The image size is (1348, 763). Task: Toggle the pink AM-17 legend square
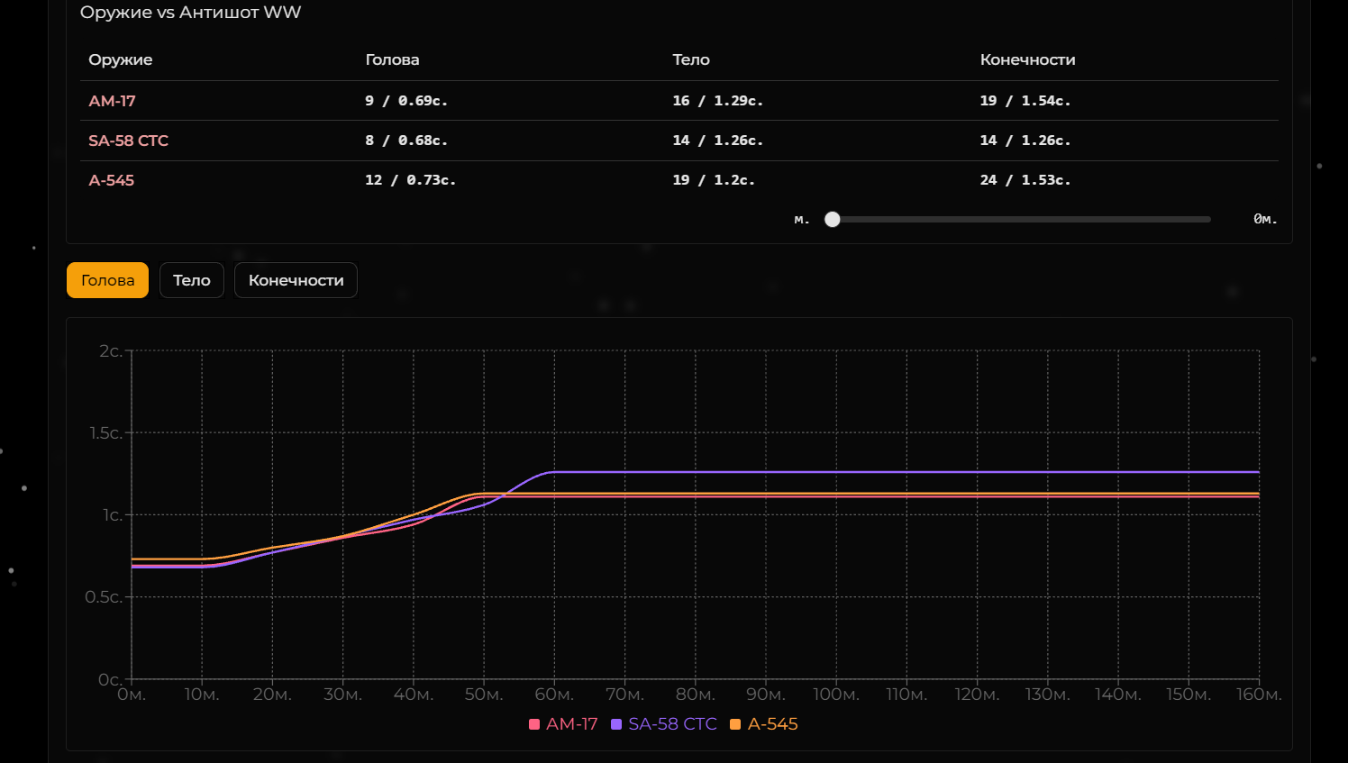pyautogui.click(x=534, y=724)
